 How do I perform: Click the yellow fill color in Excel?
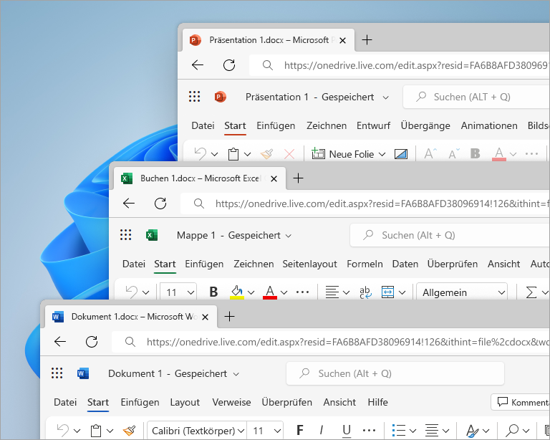pyautogui.click(x=237, y=292)
